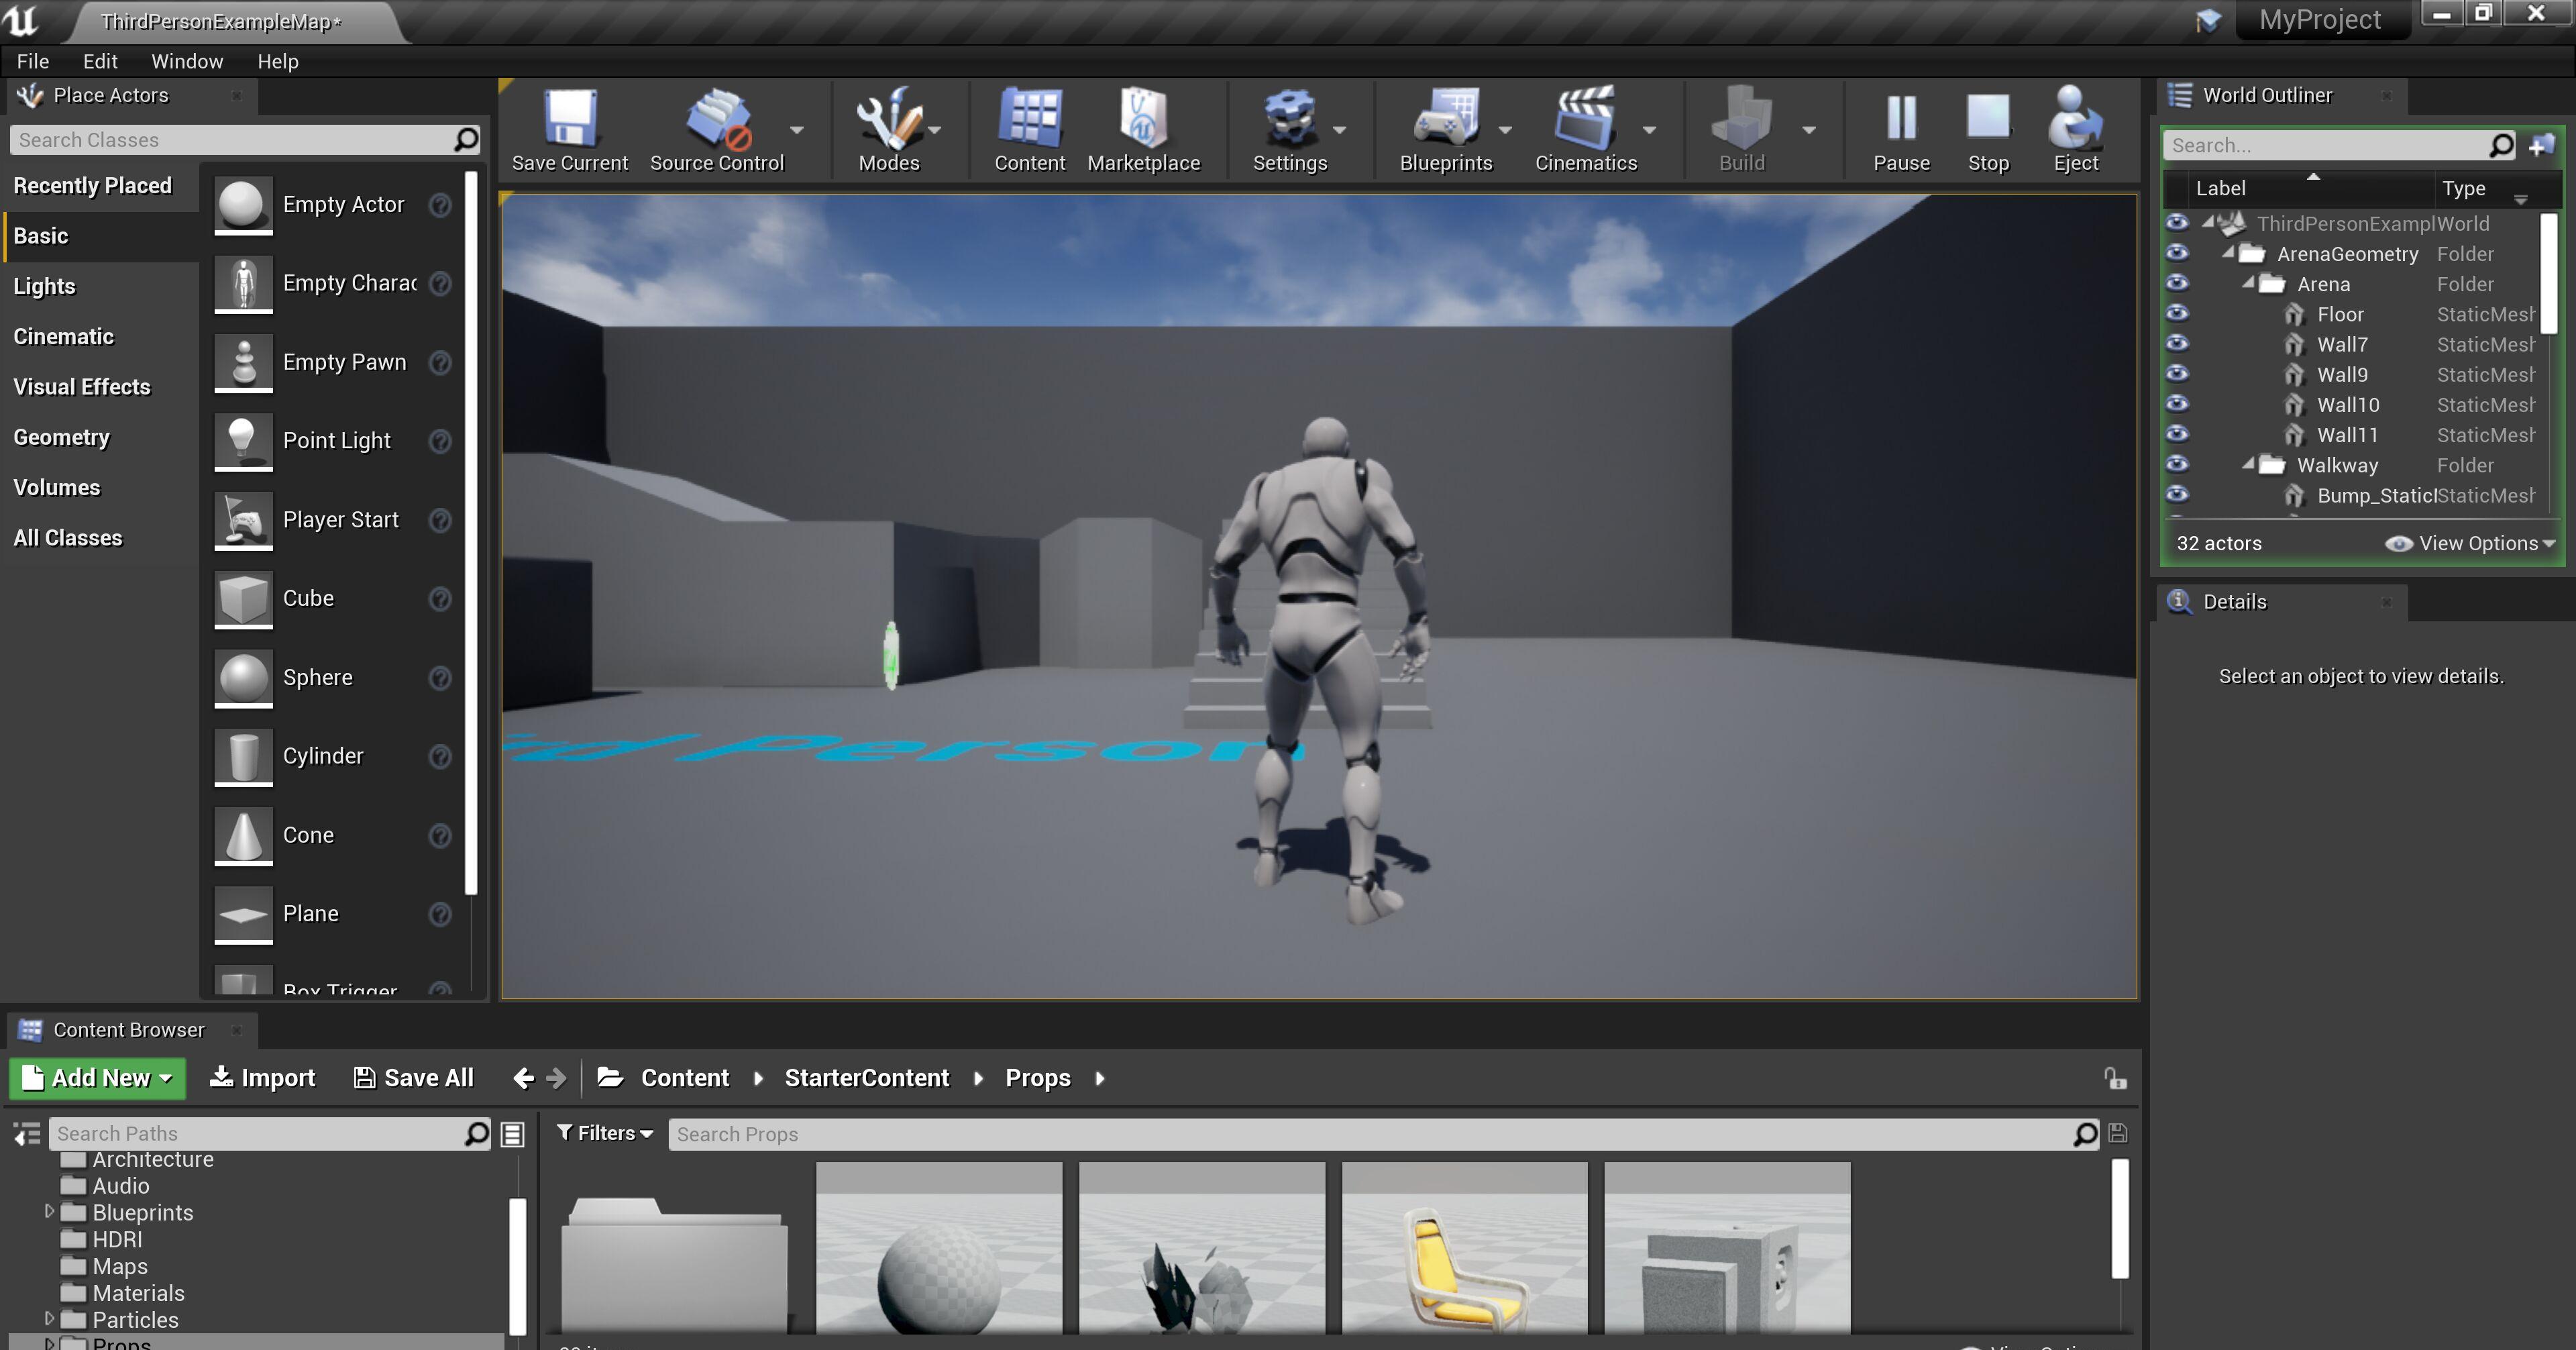
Task: Open the Build options dropdown arrow
Action: 1809,130
